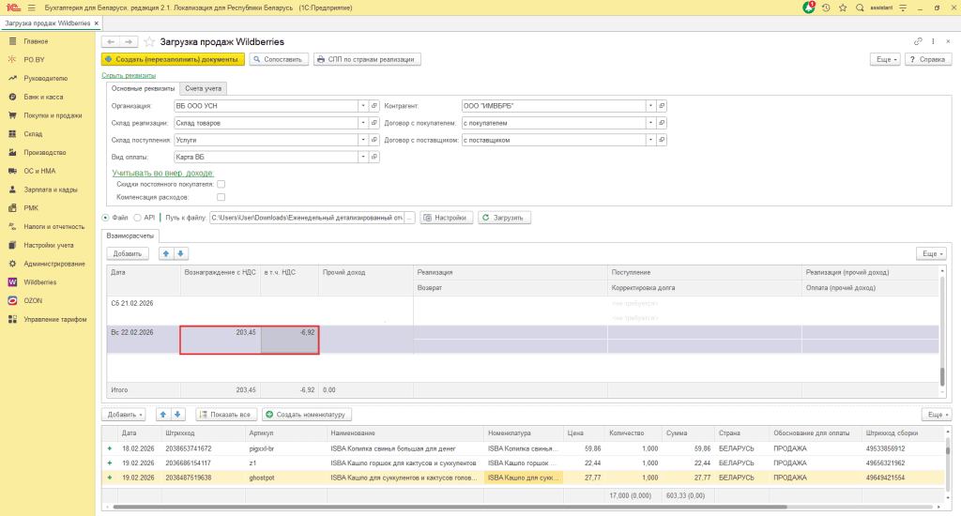The height and width of the screenshot is (516, 961).
Task: Open the history clock icon
Action: click(x=826, y=8)
